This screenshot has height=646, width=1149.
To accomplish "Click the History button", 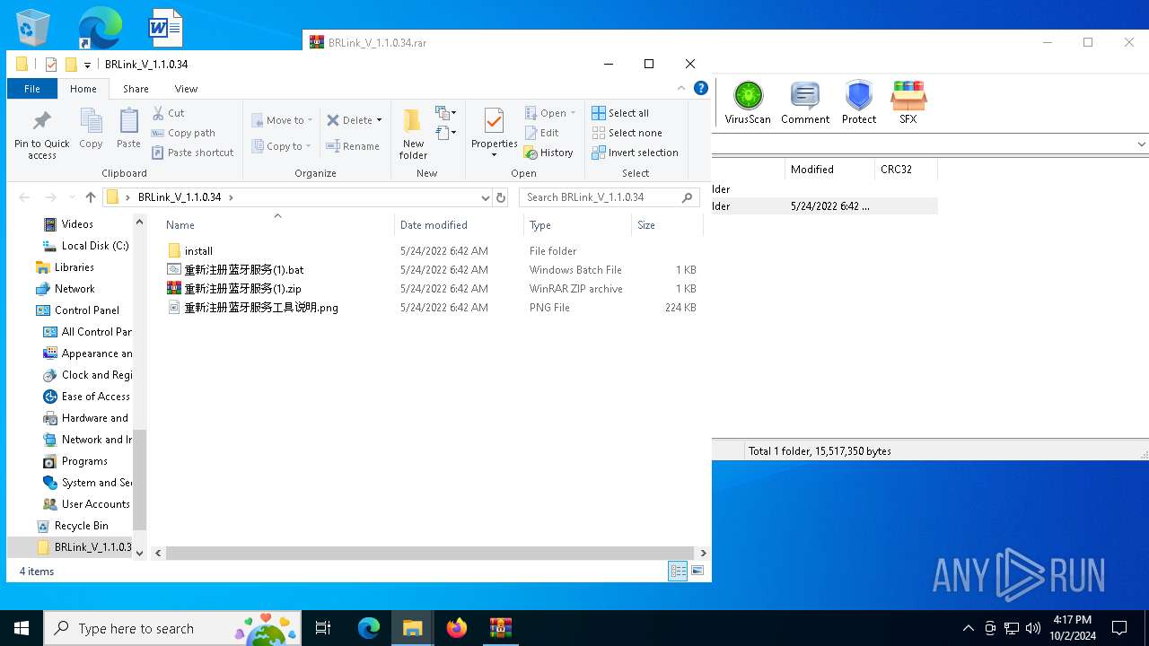I will (548, 153).
